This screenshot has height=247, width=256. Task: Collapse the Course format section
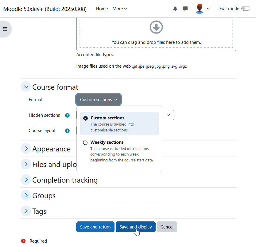coord(26,87)
